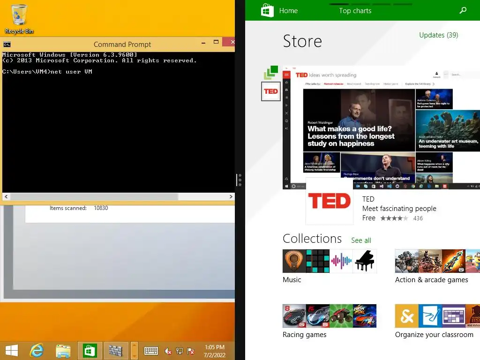The width and height of the screenshot is (480, 360).
Task: Click the High Fuel racing game icon
Action: click(x=365, y=316)
